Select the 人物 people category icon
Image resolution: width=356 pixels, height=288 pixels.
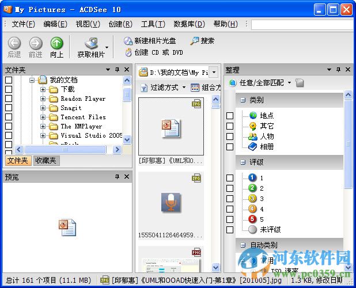tap(253, 137)
